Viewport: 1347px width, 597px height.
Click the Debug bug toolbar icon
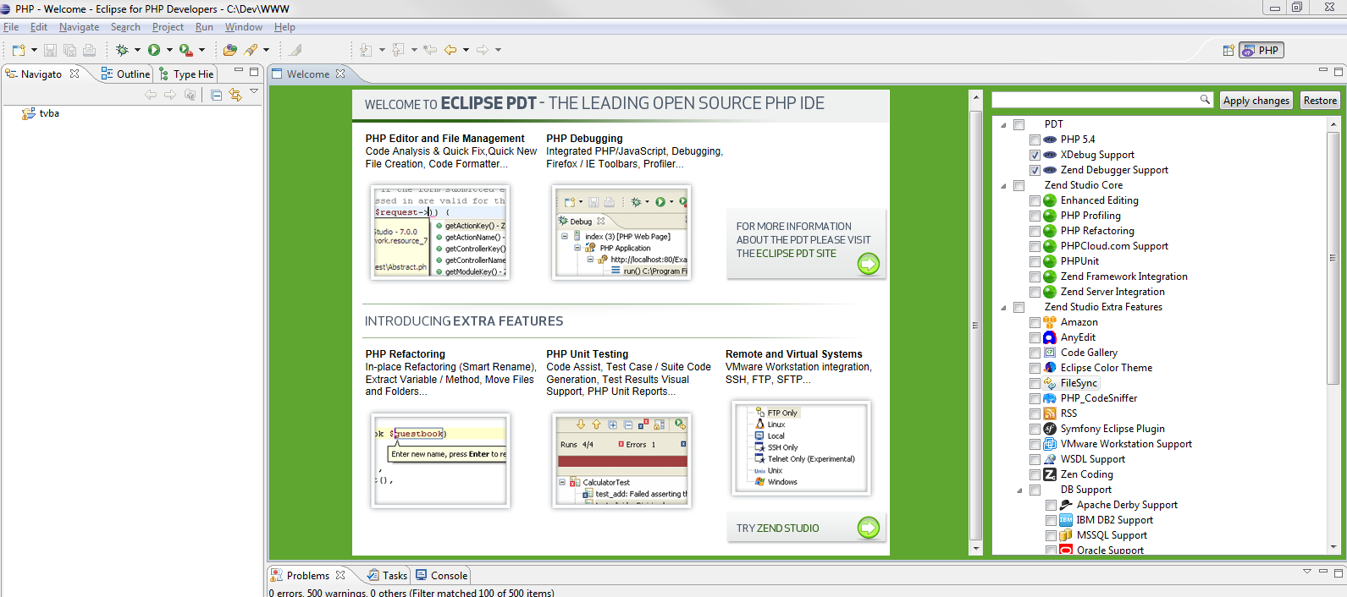(x=122, y=50)
